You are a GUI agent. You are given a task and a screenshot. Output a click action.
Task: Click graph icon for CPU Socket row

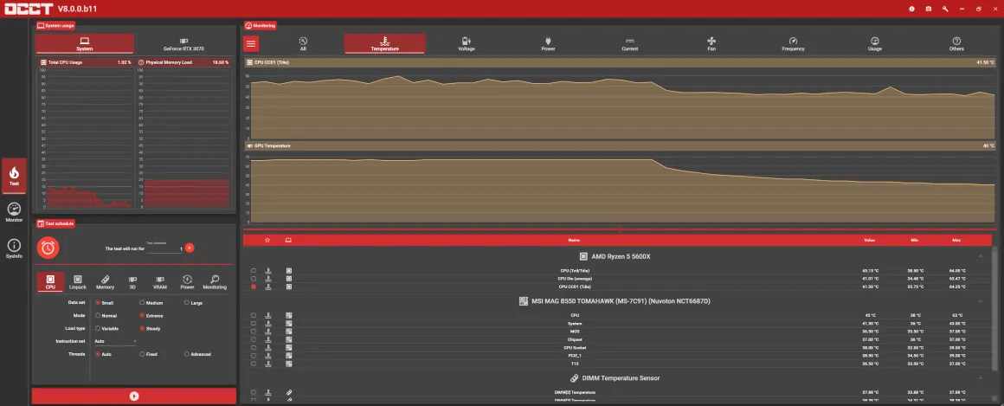268,348
